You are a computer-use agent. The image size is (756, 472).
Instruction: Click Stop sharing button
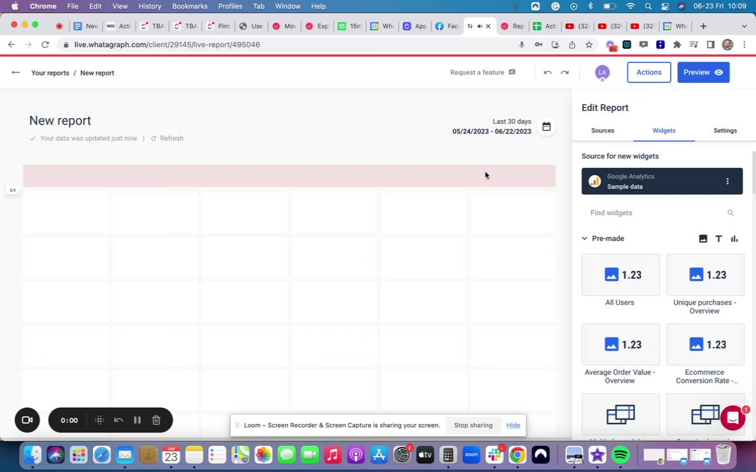click(473, 425)
